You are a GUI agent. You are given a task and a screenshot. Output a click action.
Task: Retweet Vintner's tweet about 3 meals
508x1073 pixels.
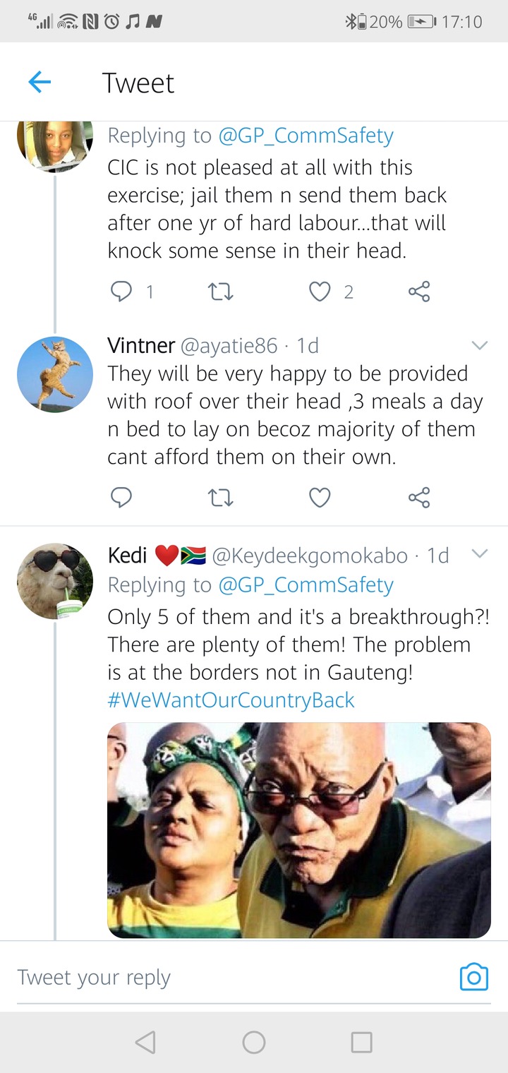[x=222, y=498]
